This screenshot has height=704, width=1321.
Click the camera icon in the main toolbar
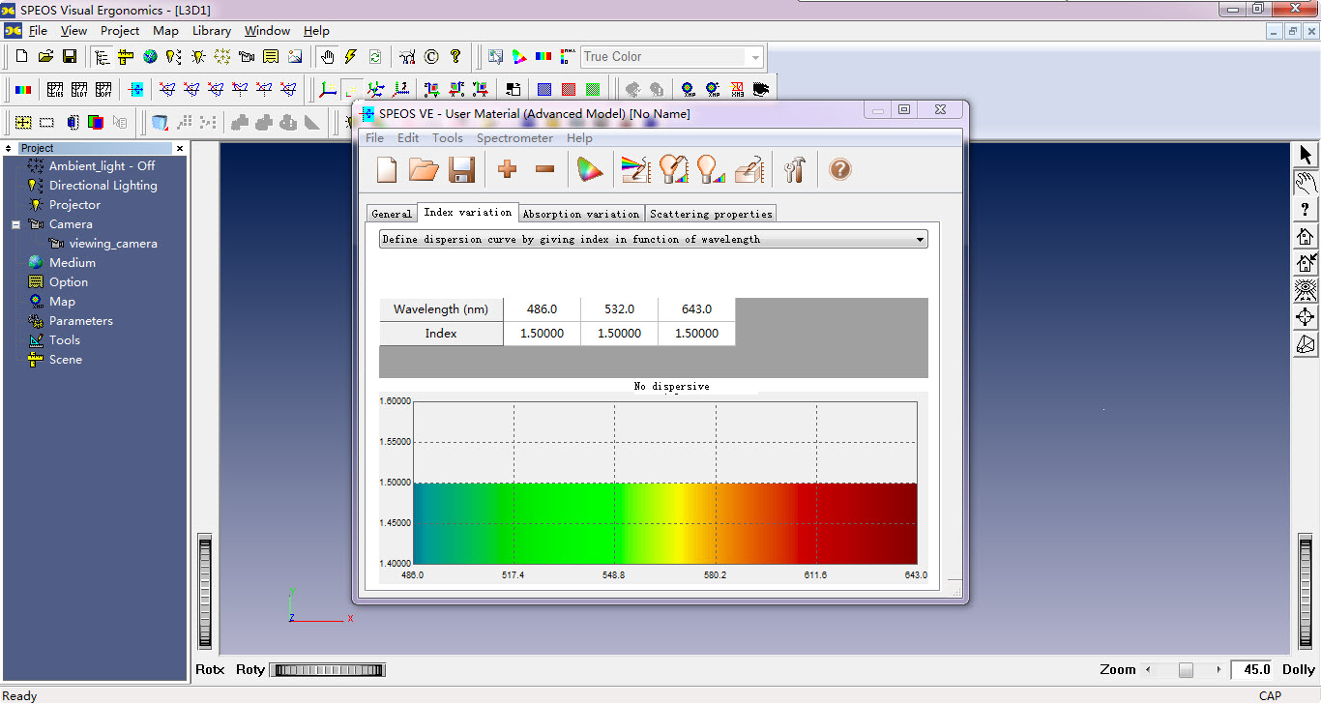[x=247, y=57]
